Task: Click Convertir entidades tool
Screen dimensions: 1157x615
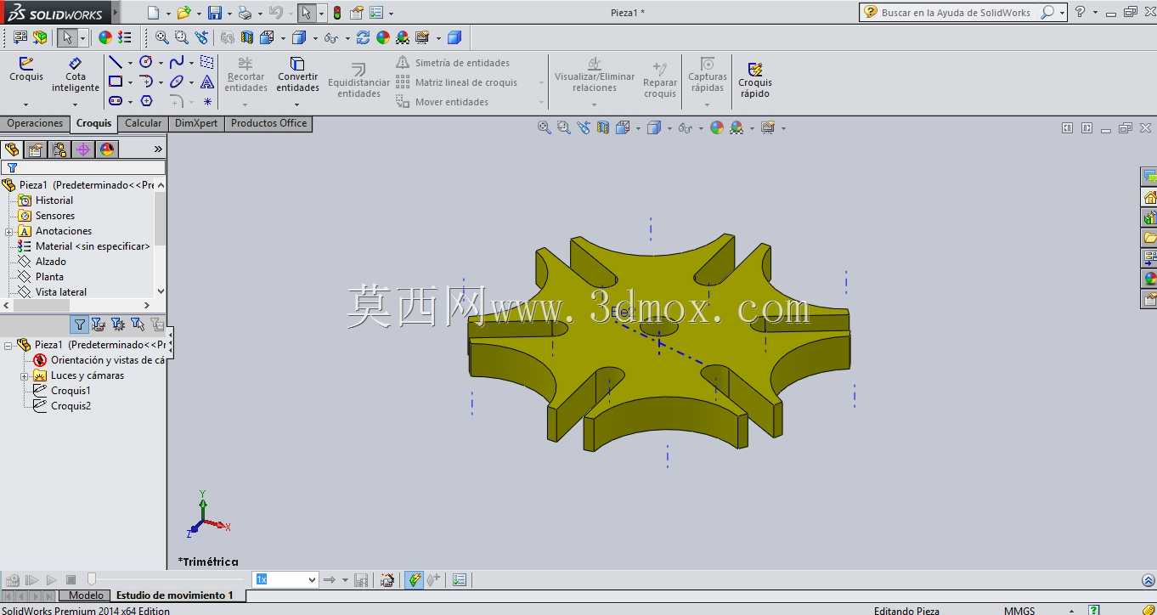Action: coord(297,75)
